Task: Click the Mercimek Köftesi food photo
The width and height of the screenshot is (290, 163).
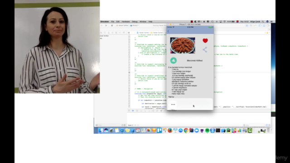Action: click(x=183, y=45)
